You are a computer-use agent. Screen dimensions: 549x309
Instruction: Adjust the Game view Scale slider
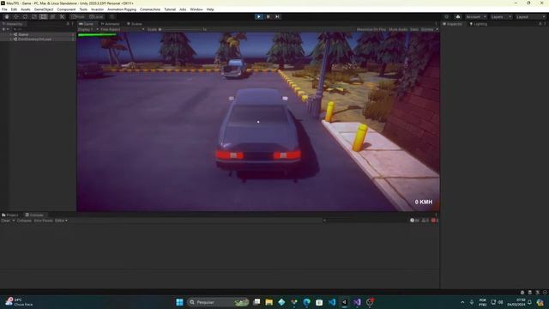click(x=182, y=29)
